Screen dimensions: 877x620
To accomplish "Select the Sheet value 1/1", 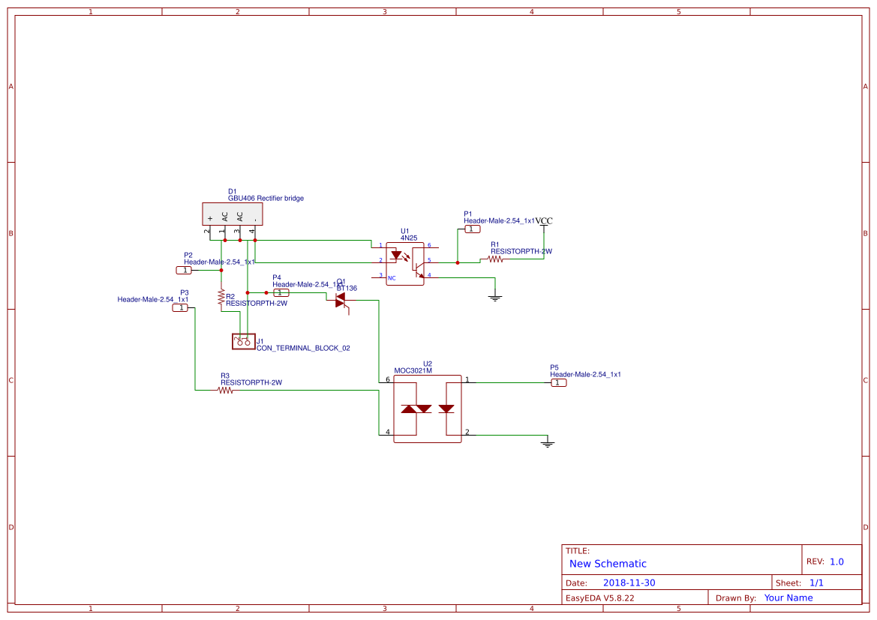I will coord(816,583).
